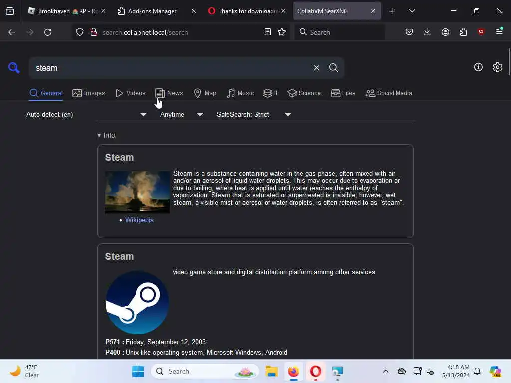Open Windows Start menu
This screenshot has height=383, width=511.
138,371
